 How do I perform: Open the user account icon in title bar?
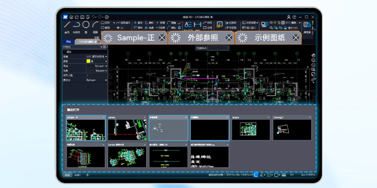coord(289,17)
